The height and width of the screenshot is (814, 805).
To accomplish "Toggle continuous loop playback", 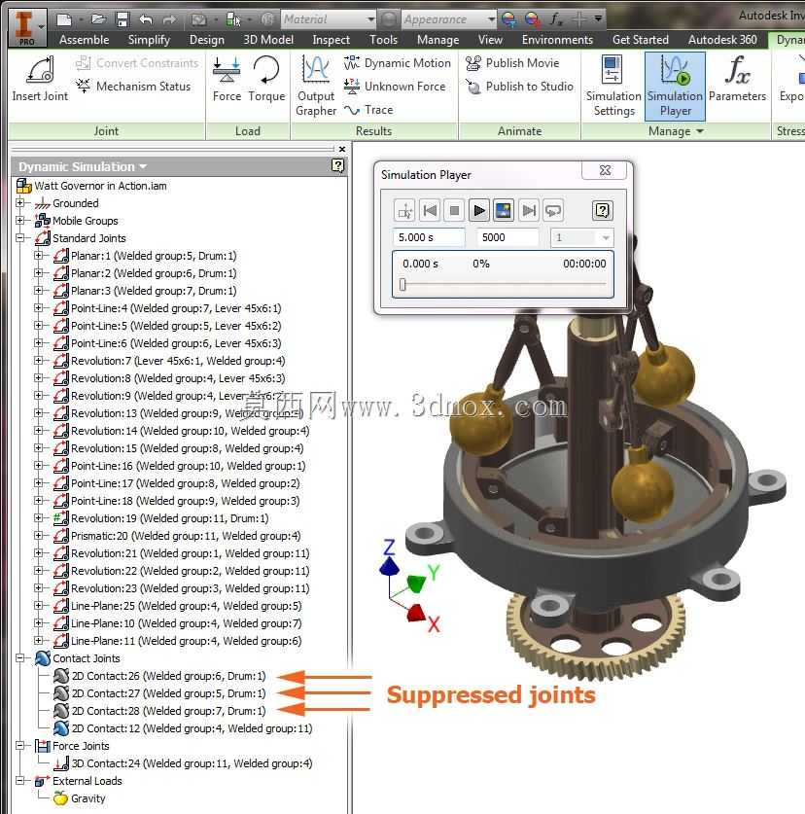I will (553, 210).
